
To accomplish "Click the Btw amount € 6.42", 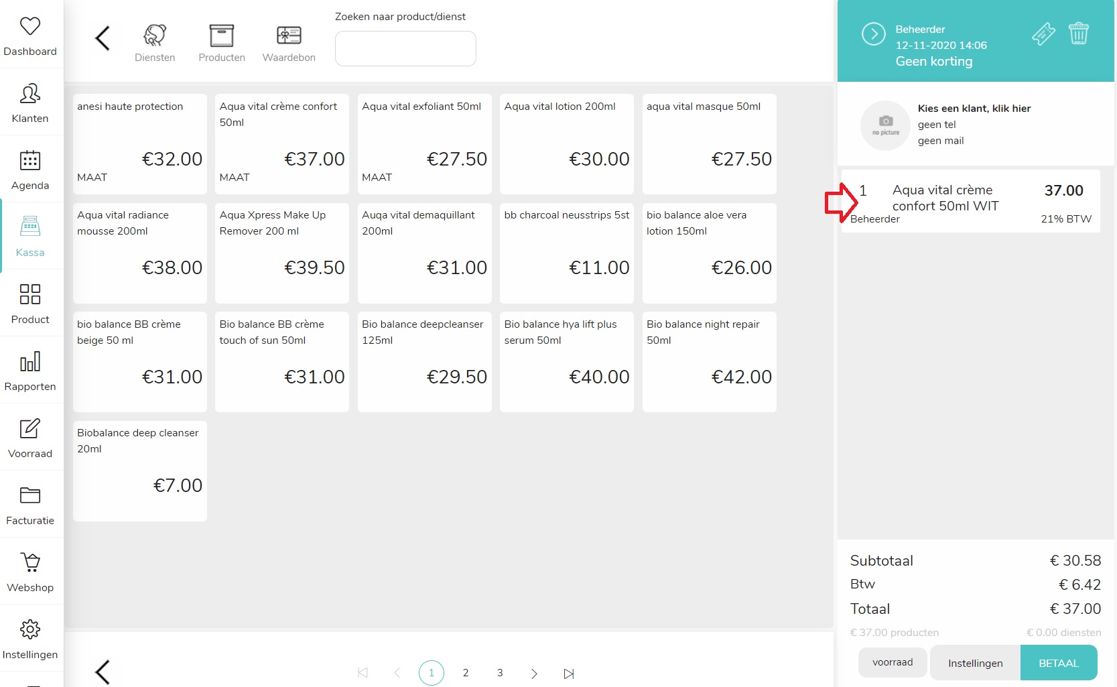I will click(x=1079, y=584).
